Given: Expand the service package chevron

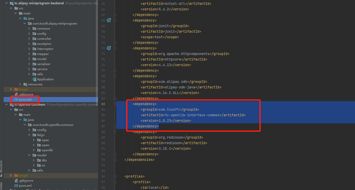Looking at the screenshot, I should [29, 69].
